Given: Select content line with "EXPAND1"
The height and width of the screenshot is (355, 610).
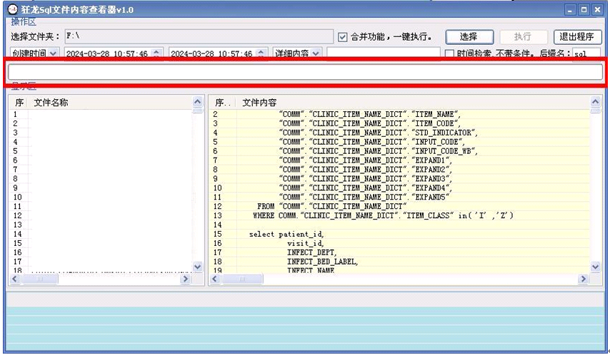Looking at the screenshot, I should [400, 160].
